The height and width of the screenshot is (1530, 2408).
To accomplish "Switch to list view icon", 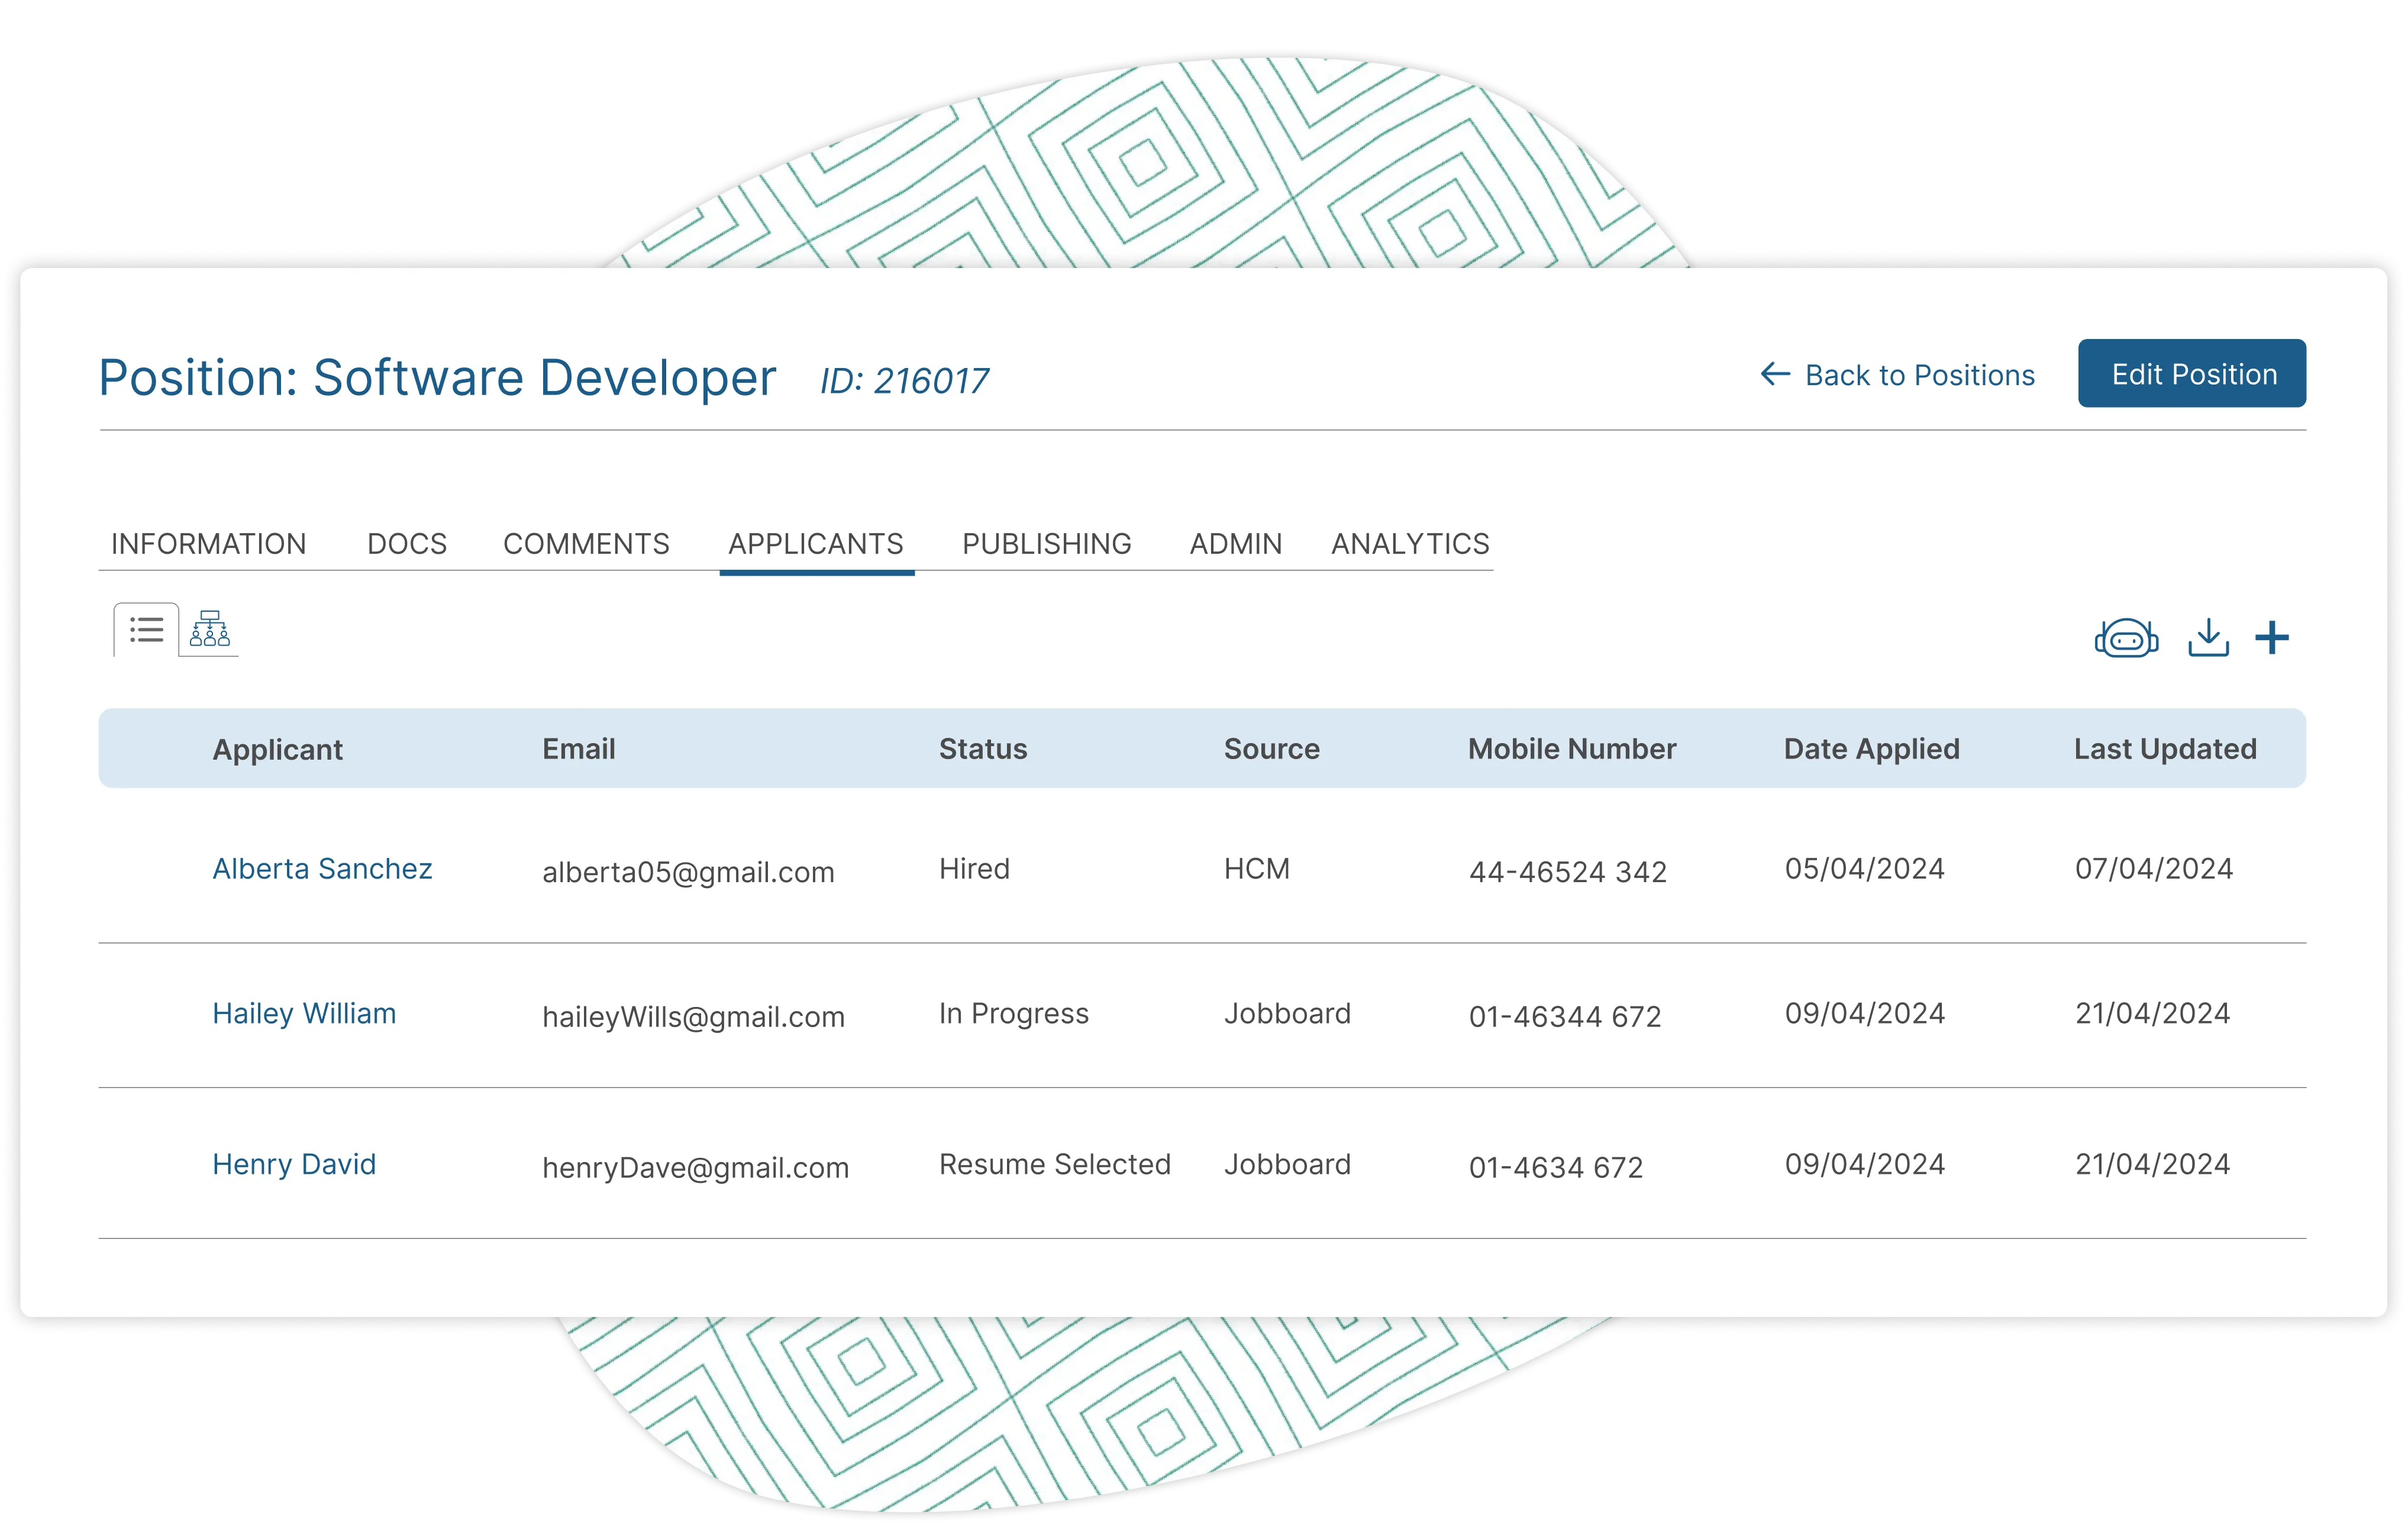I will point(146,630).
